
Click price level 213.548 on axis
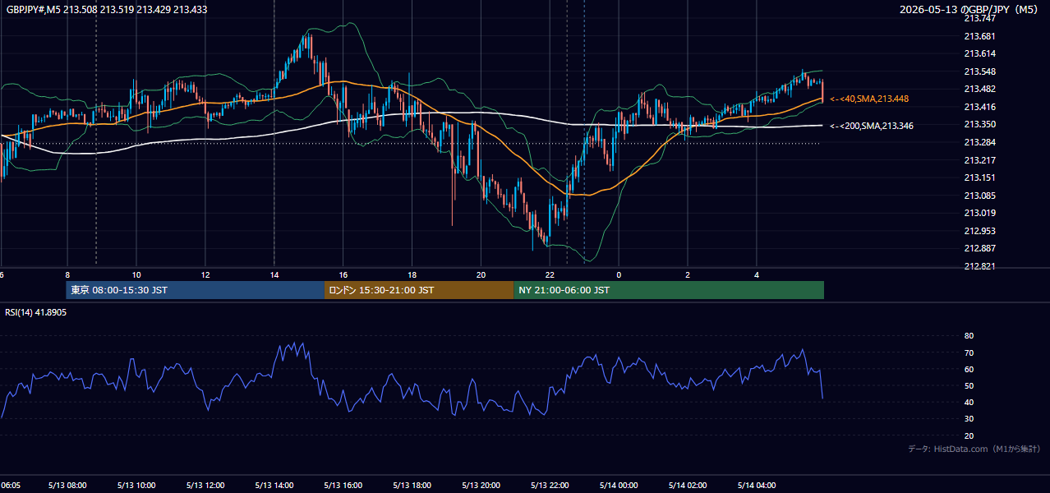pos(979,71)
